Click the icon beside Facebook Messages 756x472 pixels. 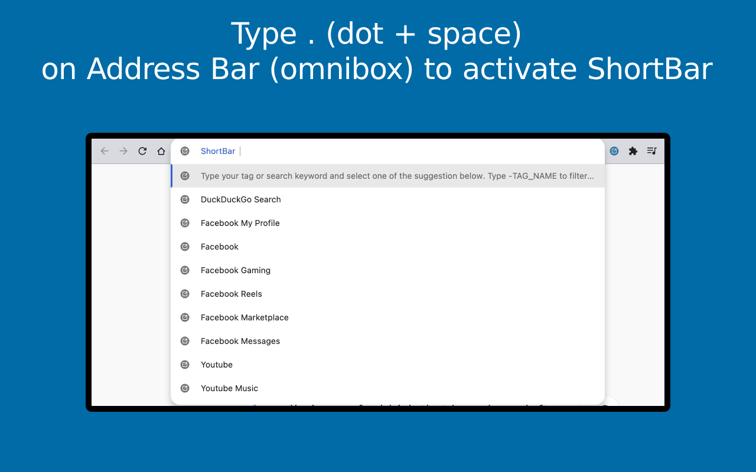click(185, 341)
